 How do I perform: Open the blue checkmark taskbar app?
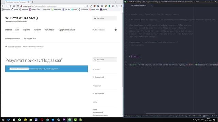click(x=9, y=120)
